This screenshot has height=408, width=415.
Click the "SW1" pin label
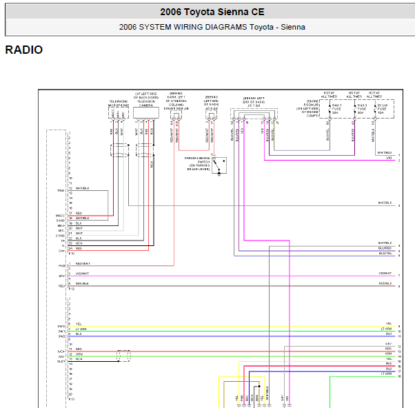pos(61,331)
